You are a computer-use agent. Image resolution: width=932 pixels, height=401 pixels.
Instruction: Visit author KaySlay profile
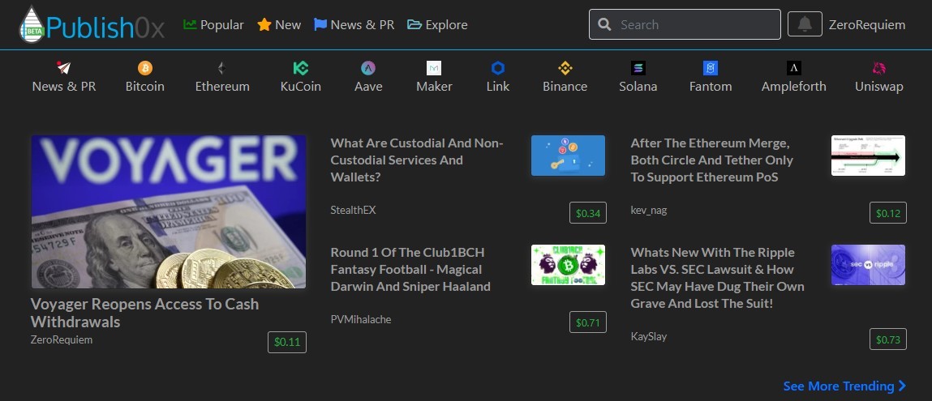[648, 336]
